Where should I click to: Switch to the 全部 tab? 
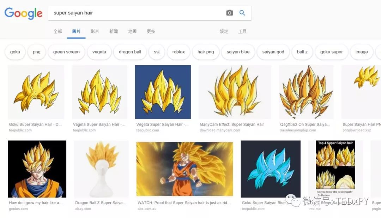coord(58,31)
